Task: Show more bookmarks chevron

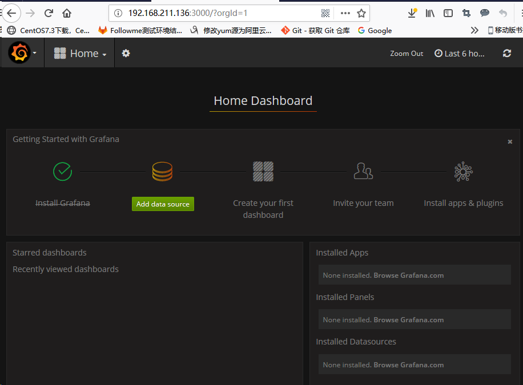Action: [x=474, y=31]
